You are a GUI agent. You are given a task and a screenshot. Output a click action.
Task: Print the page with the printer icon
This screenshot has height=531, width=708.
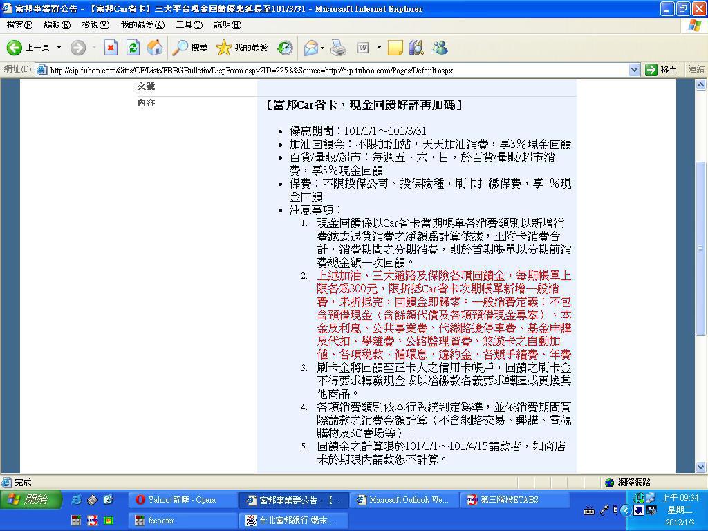pos(338,48)
